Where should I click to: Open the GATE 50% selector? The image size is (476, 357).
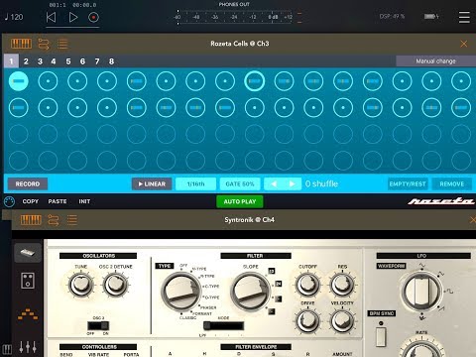point(240,183)
